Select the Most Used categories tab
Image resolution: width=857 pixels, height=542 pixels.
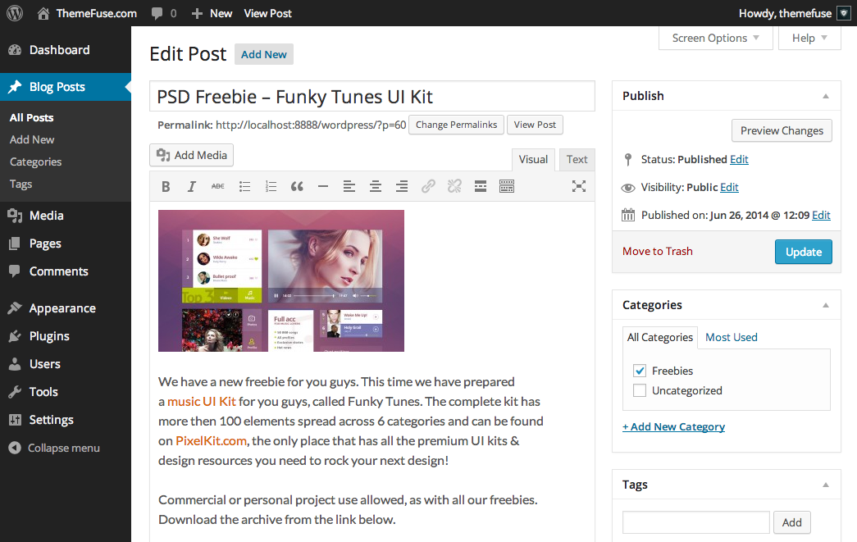pos(732,337)
